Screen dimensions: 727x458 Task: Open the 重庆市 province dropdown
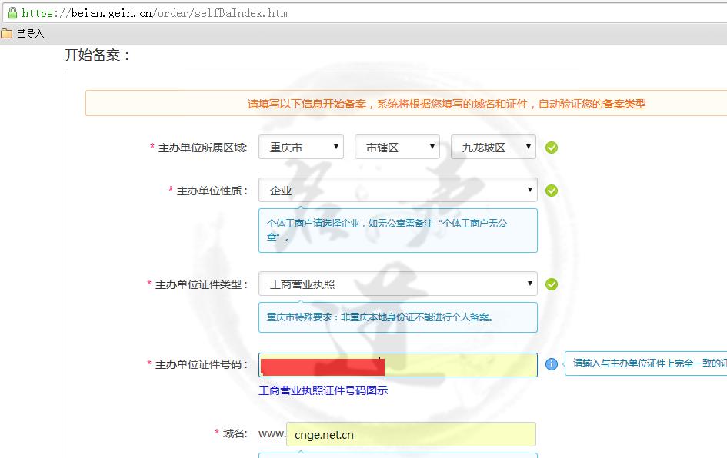(301, 147)
